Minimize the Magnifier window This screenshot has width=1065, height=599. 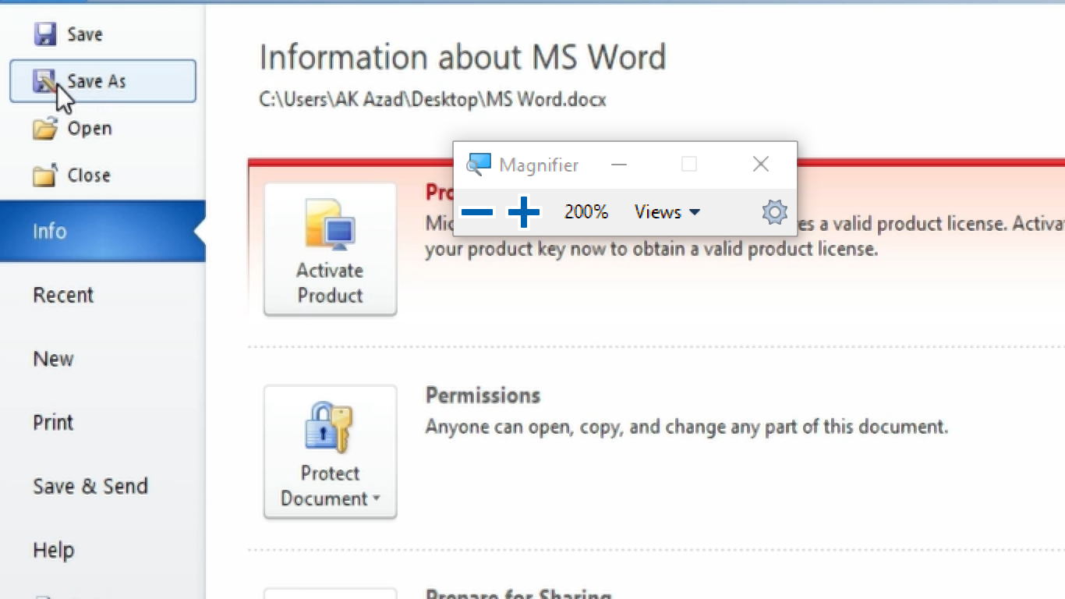tap(619, 165)
